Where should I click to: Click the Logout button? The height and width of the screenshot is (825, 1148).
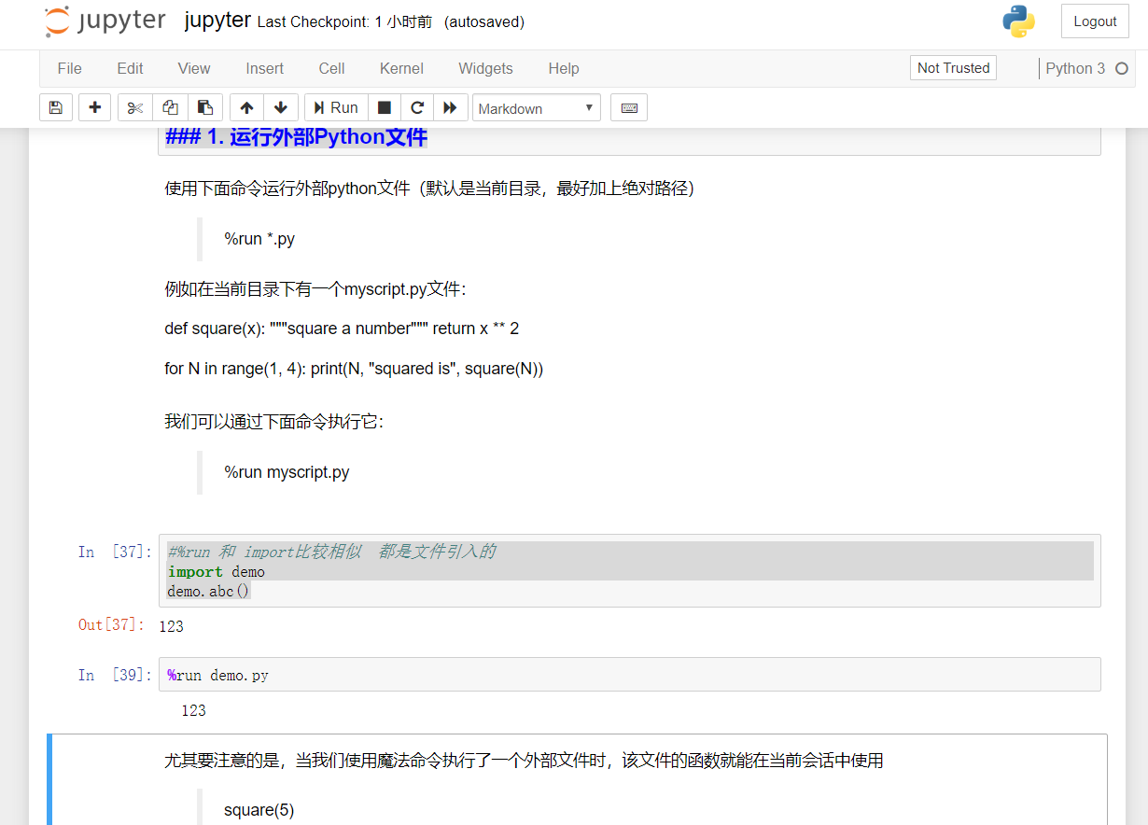tap(1095, 21)
